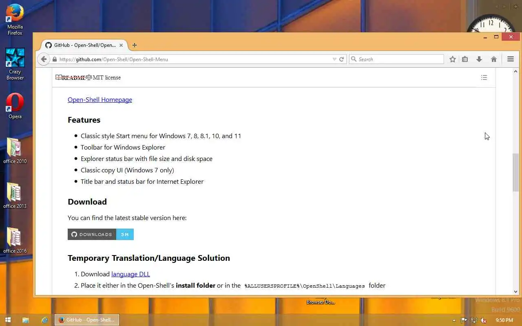Viewport: 522px width, 326px height.
Task: Click the Action Center flag tray icon
Action: click(464, 320)
